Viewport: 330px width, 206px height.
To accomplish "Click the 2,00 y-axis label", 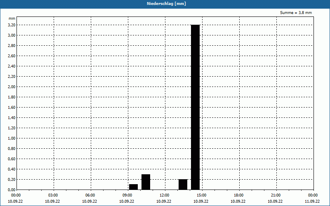I will tap(12, 87).
